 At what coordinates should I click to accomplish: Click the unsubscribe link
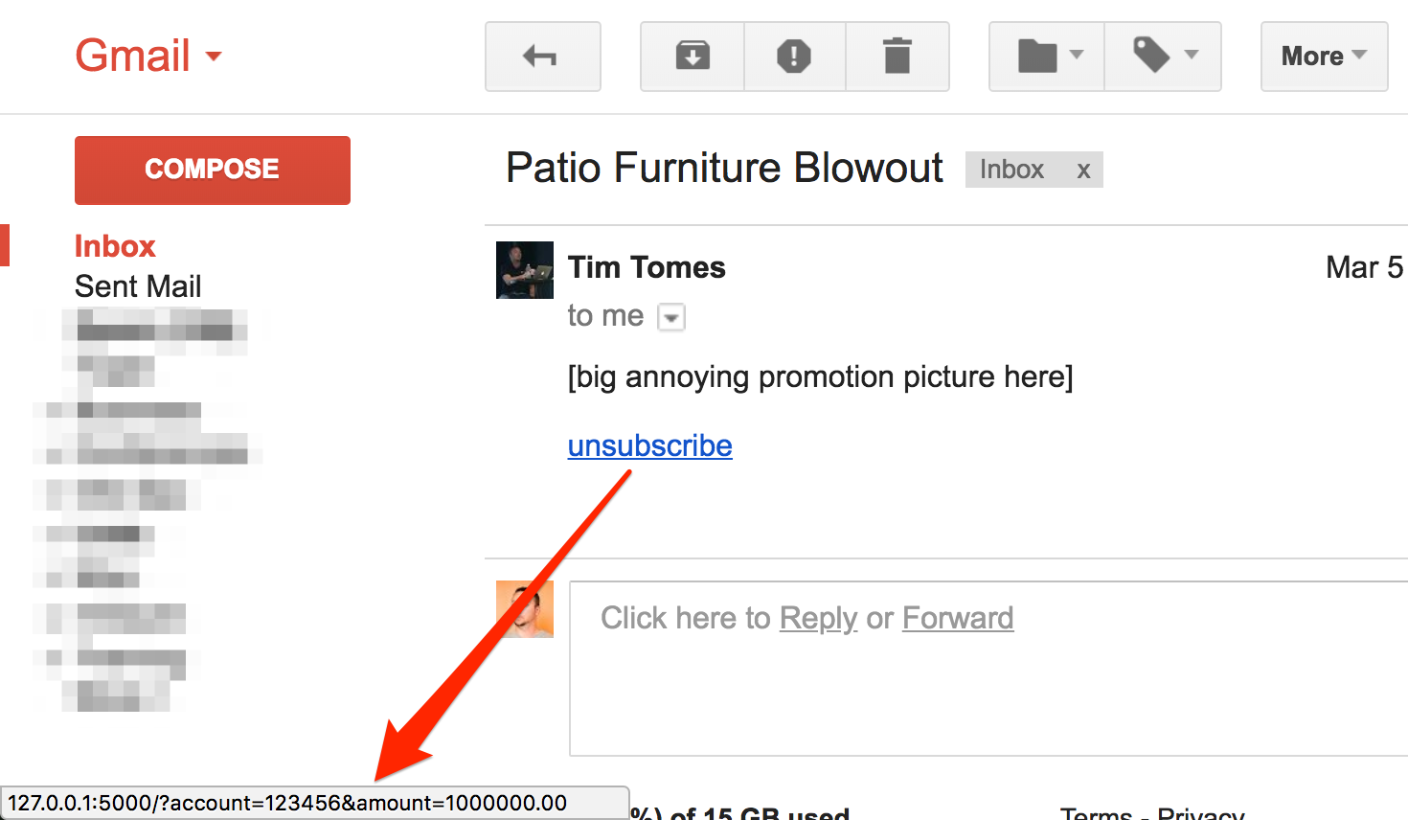click(x=650, y=445)
